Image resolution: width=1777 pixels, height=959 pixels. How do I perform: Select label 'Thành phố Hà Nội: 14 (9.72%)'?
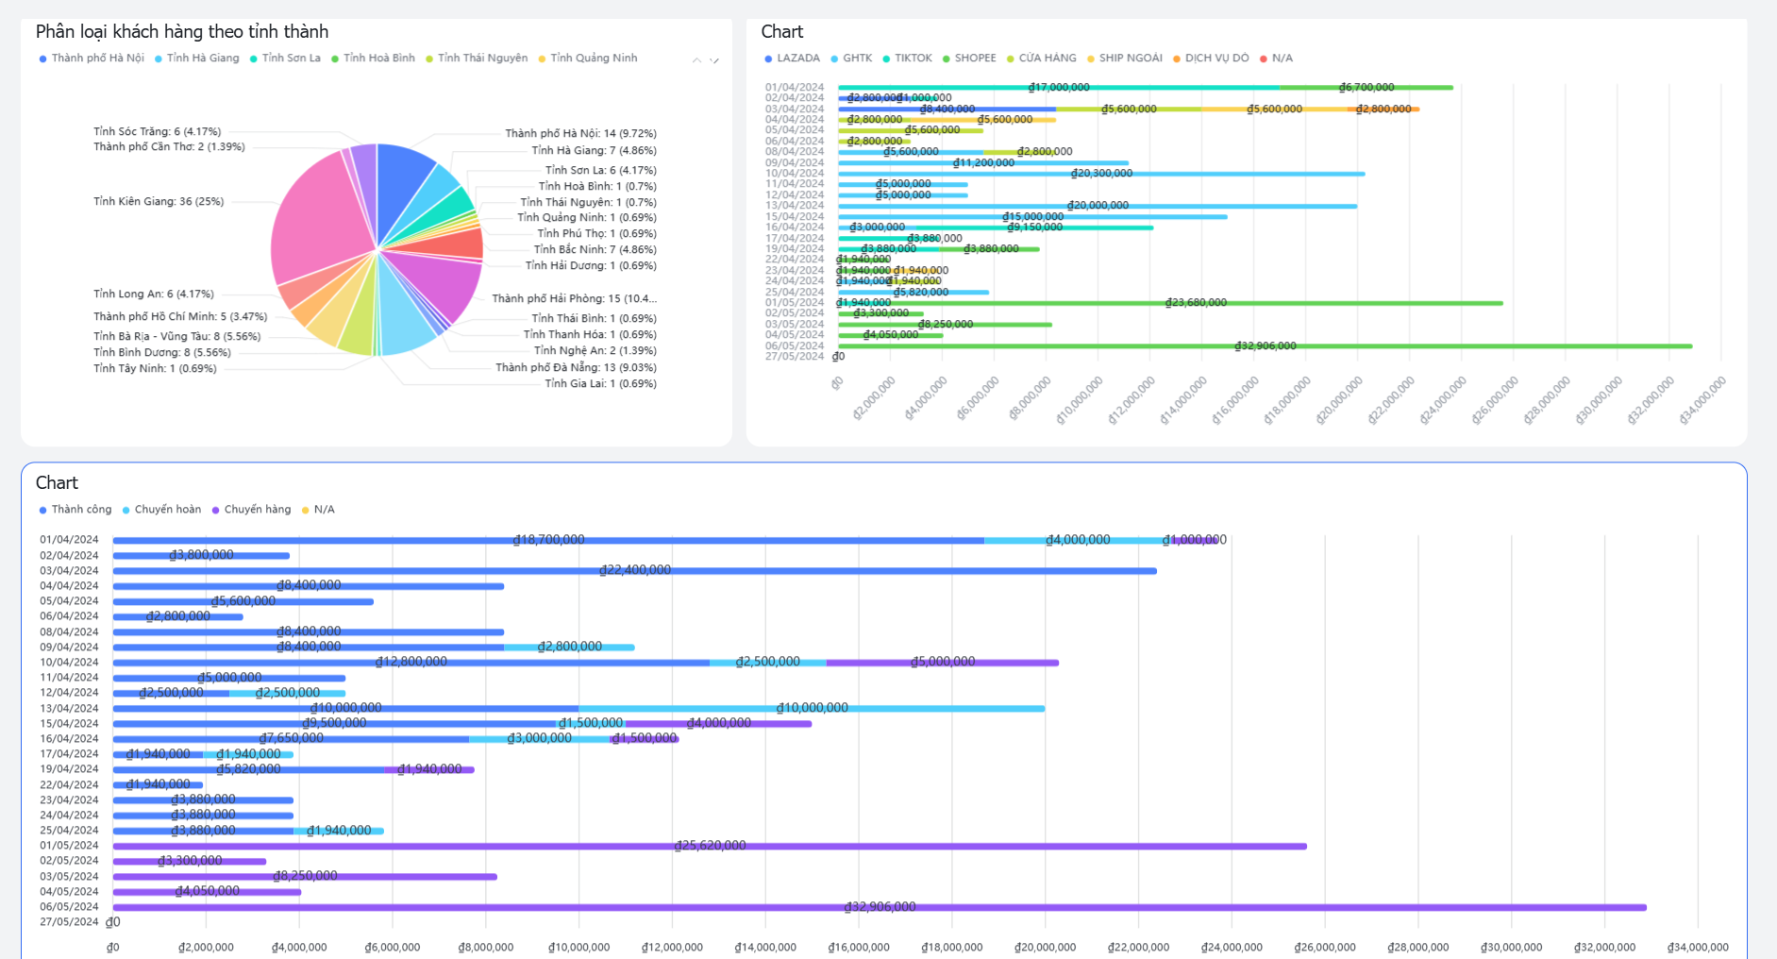point(580,134)
